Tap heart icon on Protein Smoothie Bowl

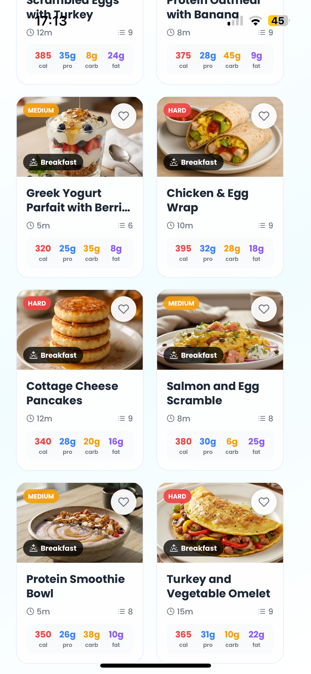[x=123, y=502]
